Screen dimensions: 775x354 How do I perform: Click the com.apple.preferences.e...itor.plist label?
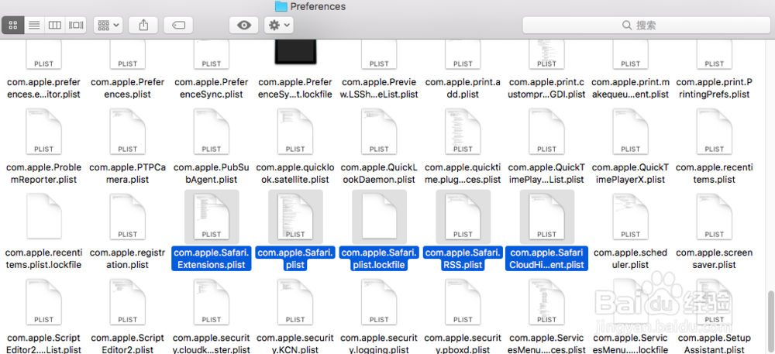[x=44, y=88]
